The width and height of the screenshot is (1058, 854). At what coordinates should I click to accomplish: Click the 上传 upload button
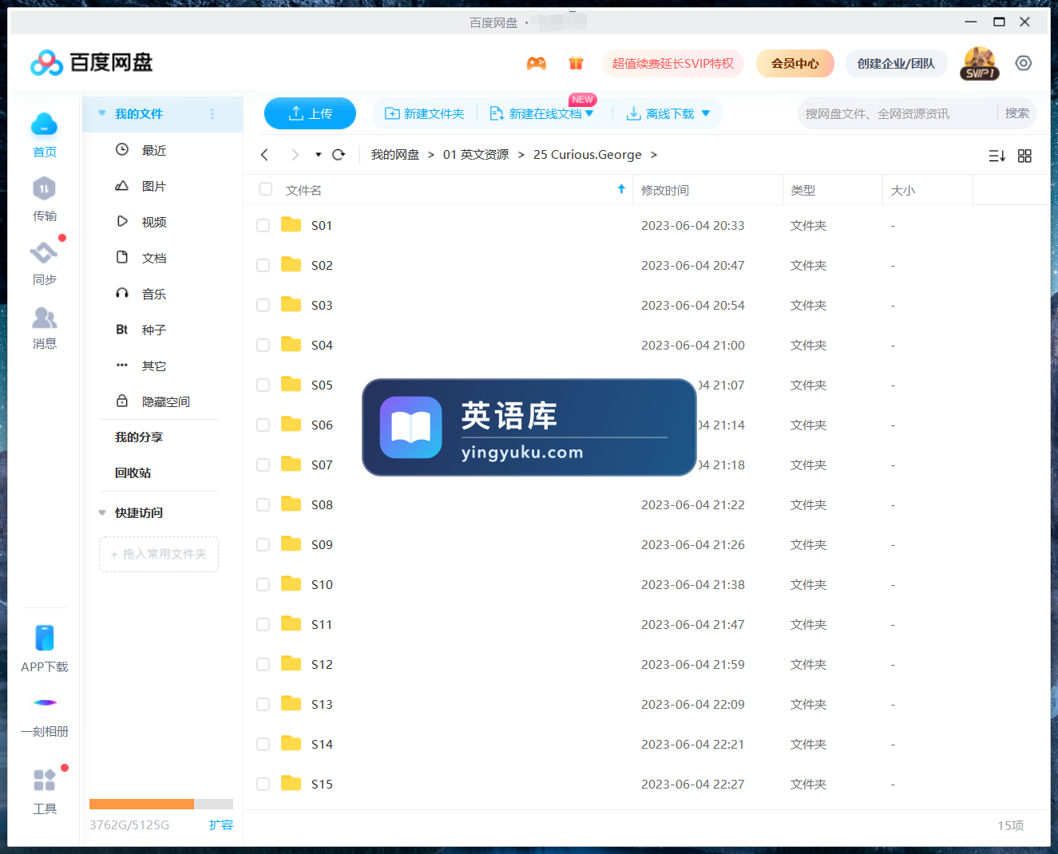coord(310,113)
